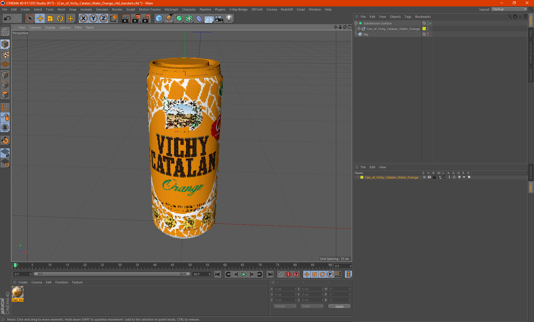
Task: Toggle the X axis lock
Action: (x=83, y=19)
